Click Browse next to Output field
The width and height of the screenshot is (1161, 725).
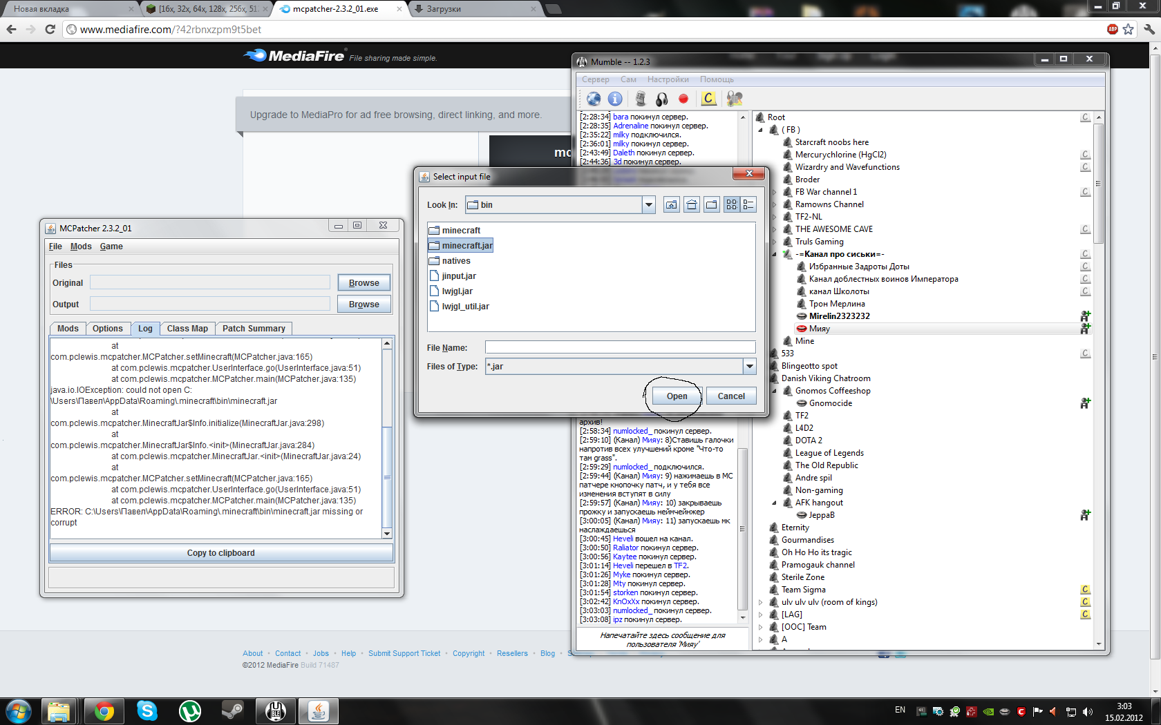coord(364,304)
